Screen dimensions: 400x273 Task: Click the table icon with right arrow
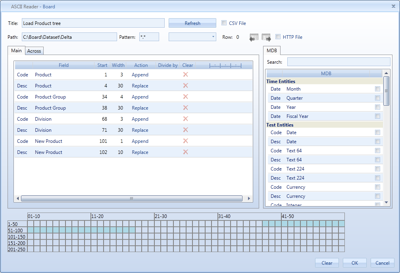[266, 38]
